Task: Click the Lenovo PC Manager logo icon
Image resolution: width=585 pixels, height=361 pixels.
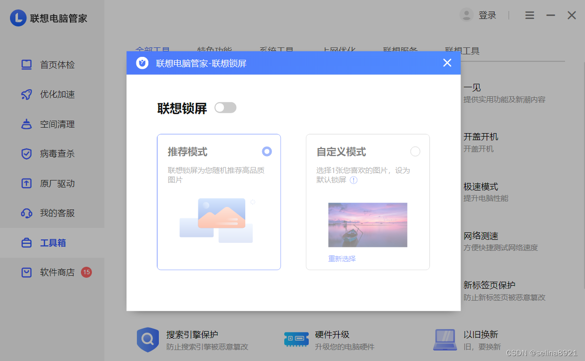Action: click(x=18, y=18)
